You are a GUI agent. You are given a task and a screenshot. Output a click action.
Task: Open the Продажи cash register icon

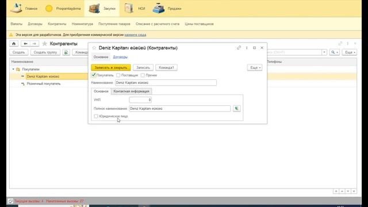pos(159,9)
